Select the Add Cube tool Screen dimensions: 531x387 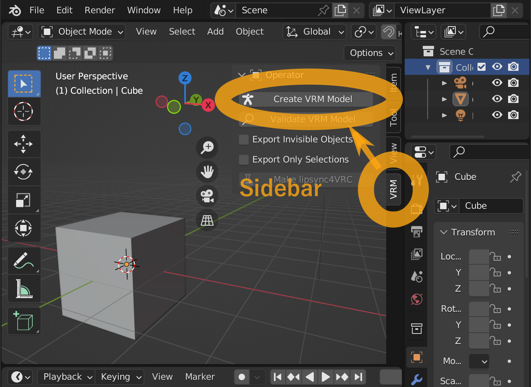[24, 321]
